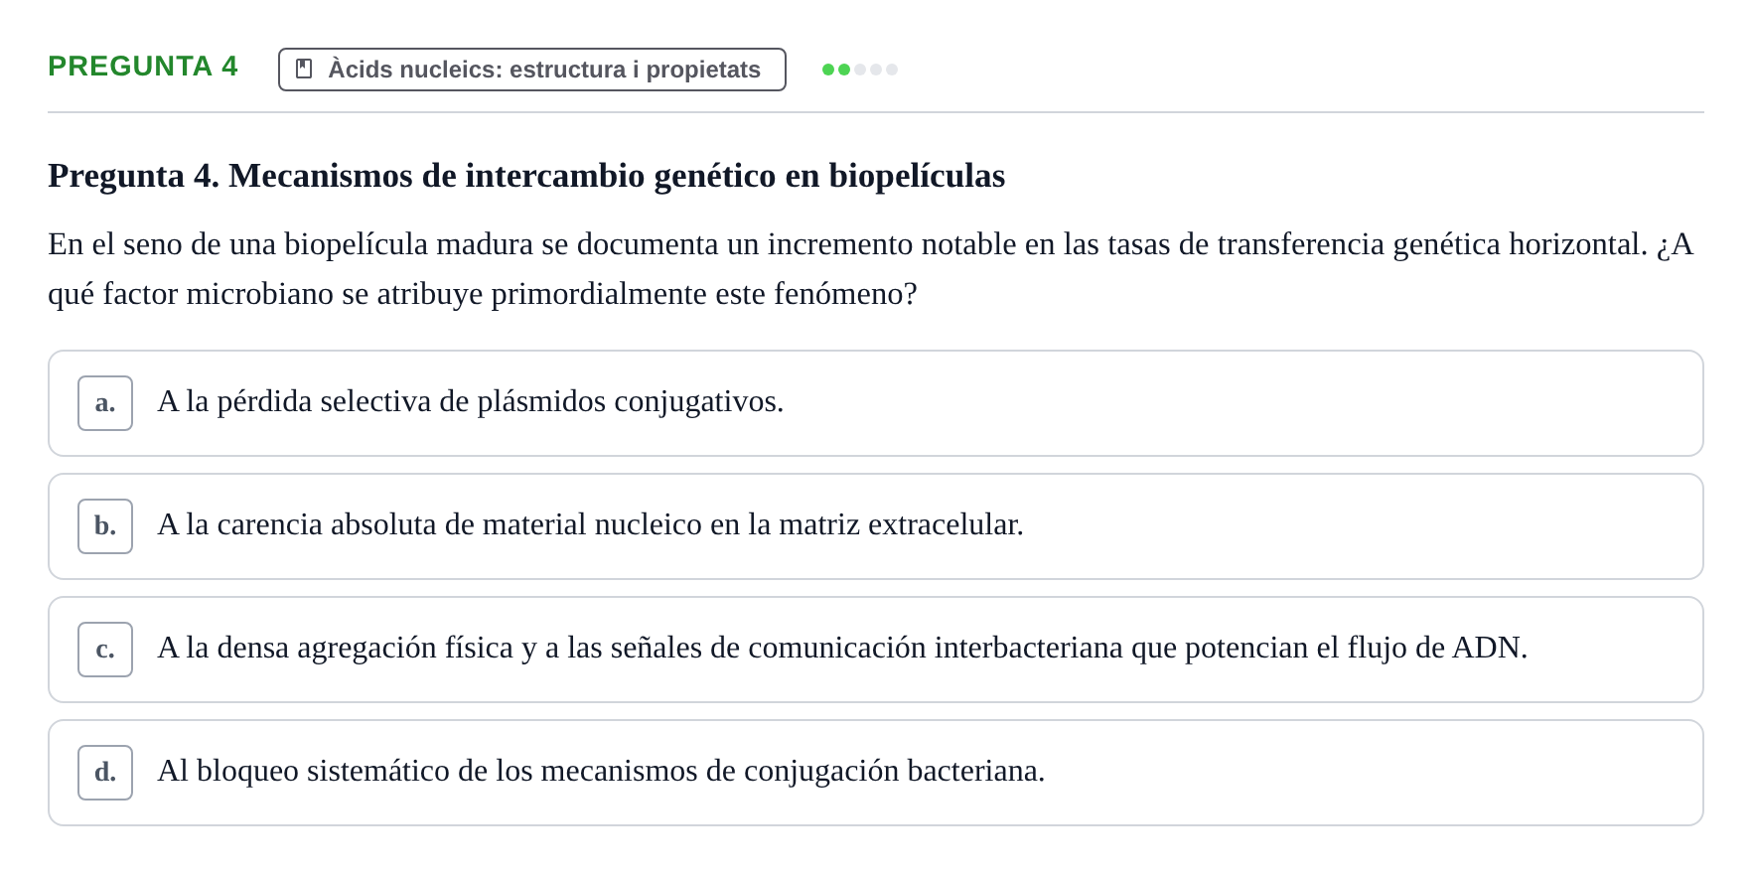1752x876 pixels.
Task: Click the second green progress dot
Action: (x=844, y=70)
